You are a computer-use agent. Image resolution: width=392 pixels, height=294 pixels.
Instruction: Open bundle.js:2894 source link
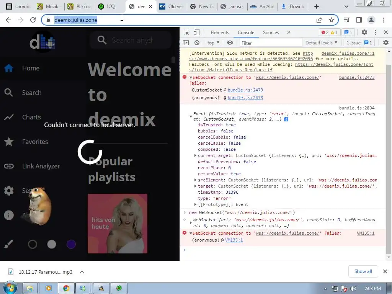pyautogui.click(x=357, y=108)
